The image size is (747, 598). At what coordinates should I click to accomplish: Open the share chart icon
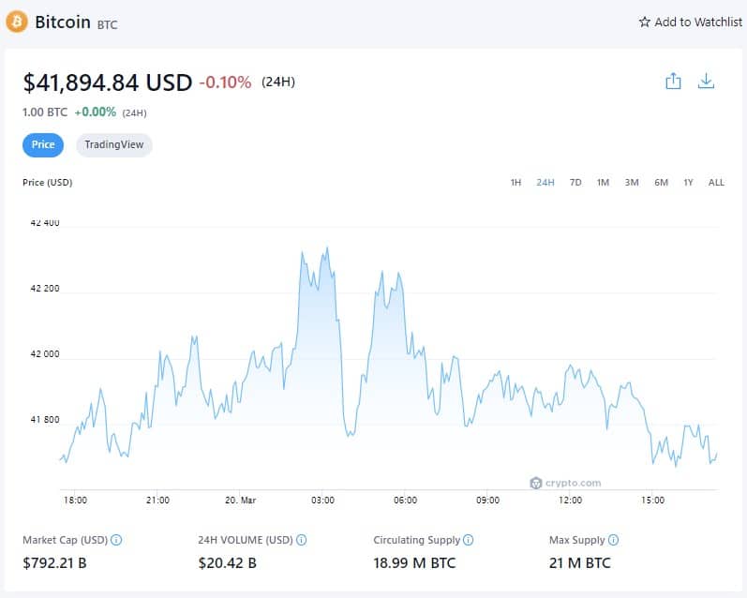point(673,81)
